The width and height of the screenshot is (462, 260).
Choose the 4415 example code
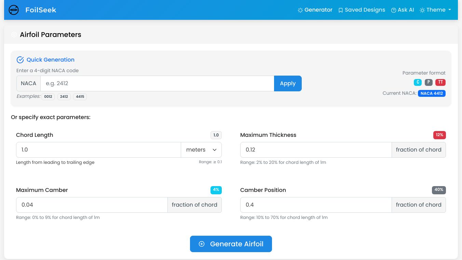(x=80, y=97)
